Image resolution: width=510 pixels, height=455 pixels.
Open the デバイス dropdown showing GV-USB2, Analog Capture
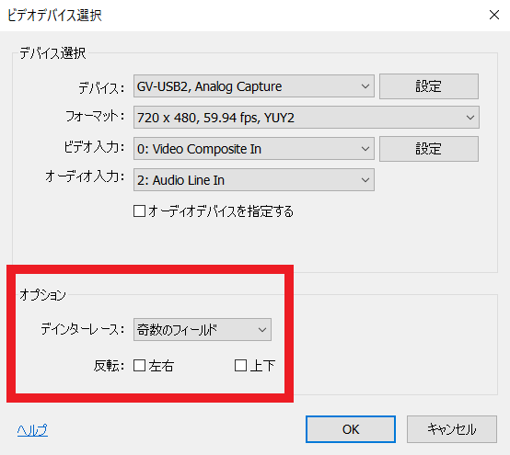[x=254, y=86]
